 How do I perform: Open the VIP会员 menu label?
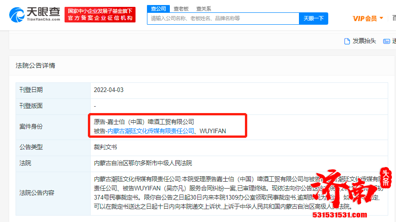tap(365, 18)
